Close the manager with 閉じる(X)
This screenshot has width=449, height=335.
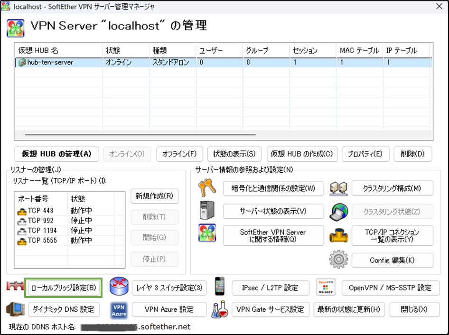(414, 309)
